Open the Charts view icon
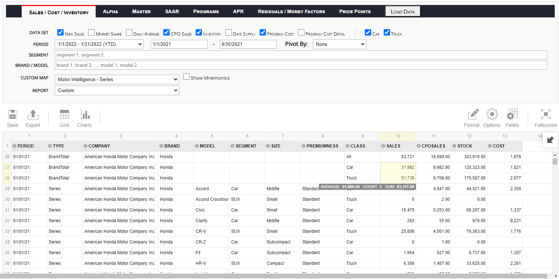This screenshot has width=559, height=279. pyautogui.click(x=85, y=114)
